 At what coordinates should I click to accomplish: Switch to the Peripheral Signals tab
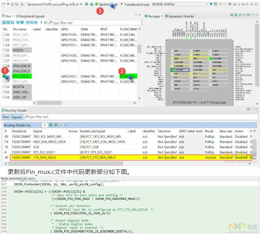(x=31, y=16)
